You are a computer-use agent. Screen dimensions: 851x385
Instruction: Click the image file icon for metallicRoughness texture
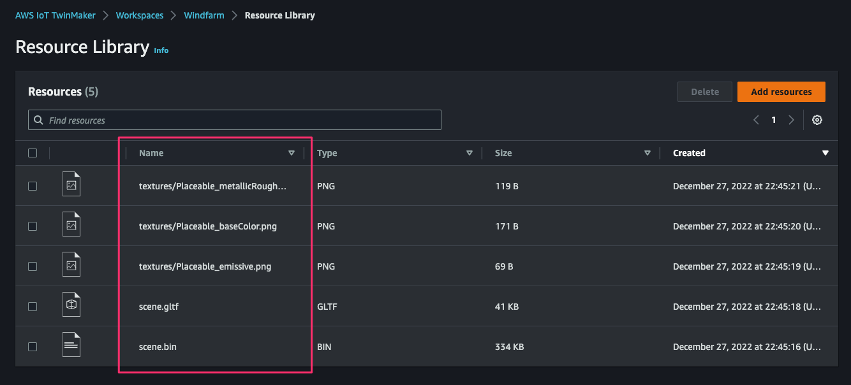[x=71, y=185]
